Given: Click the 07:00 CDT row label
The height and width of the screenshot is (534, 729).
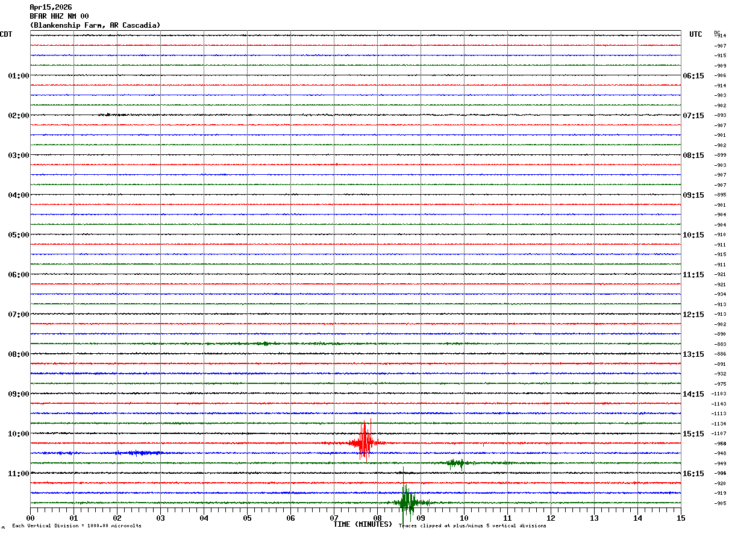Looking at the screenshot, I should (18, 315).
